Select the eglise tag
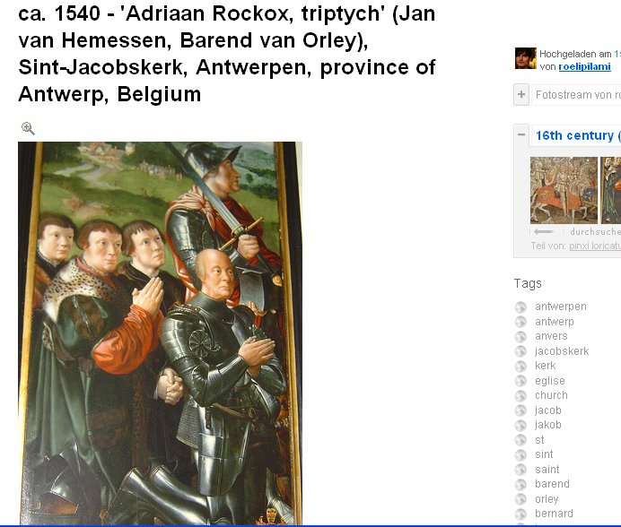This screenshot has height=527, width=621. pyautogui.click(x=550, y=381)
